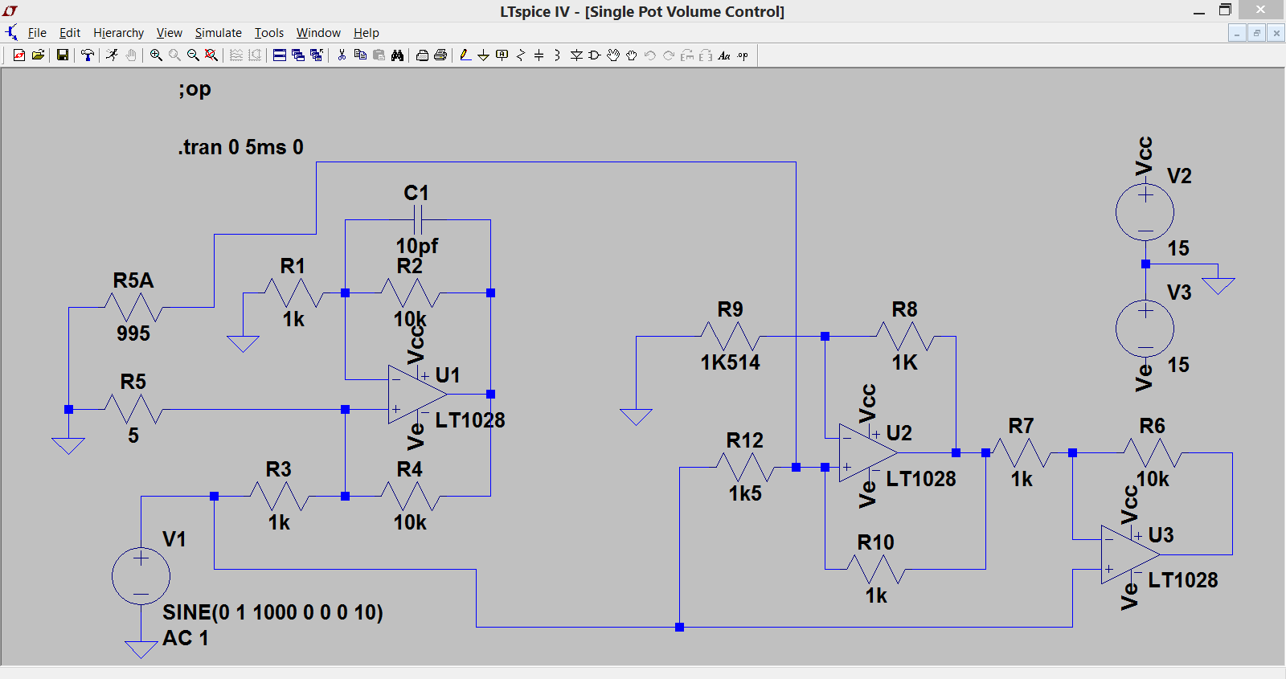
Task: Click the U1 op-amp symbol
Action: point(416,394)
